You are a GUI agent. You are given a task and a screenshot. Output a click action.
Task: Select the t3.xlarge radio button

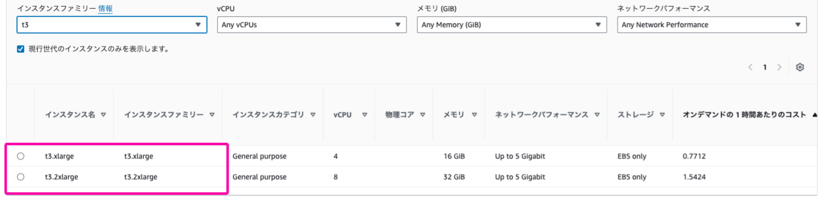(21, 156)
